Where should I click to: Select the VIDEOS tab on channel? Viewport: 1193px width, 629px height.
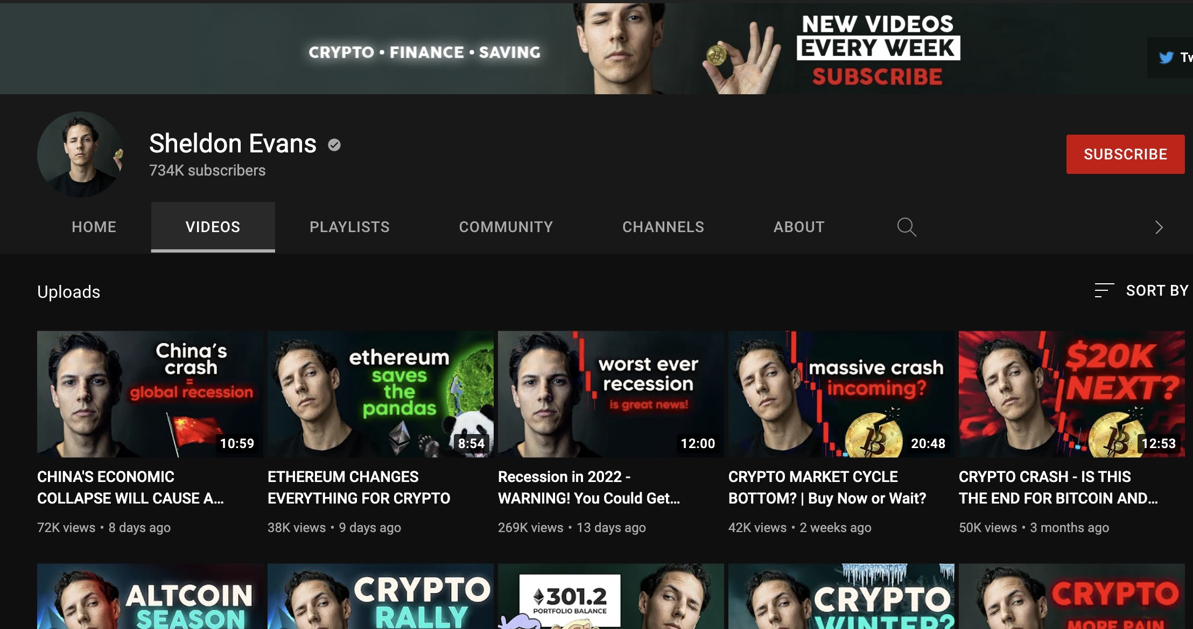pyautogui.click(x=213, y=227)
